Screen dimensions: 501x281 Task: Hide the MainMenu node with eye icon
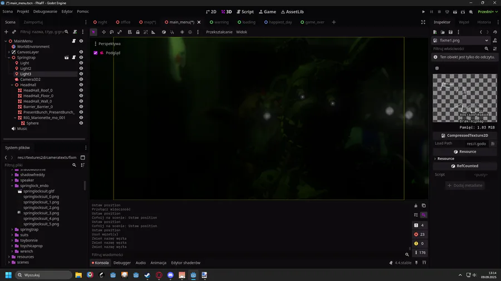(x=81, y=41)
